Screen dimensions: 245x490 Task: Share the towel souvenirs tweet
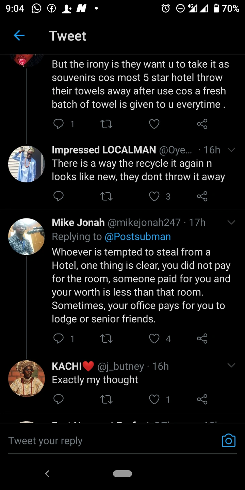[202, 124]
